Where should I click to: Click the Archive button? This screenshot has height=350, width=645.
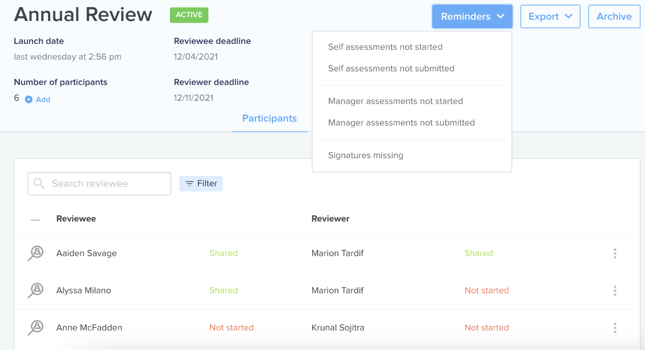pyautogui.click(x=614, y=16)
